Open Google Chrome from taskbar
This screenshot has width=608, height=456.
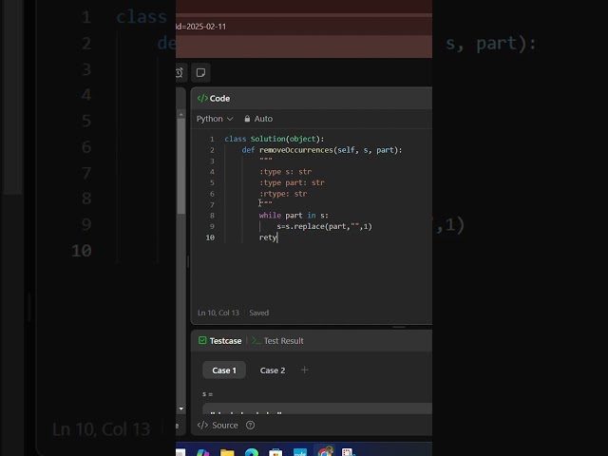click(x=325, y=452)
